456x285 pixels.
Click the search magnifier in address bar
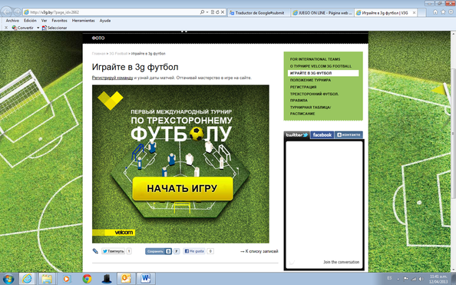(x=202, y=12)
